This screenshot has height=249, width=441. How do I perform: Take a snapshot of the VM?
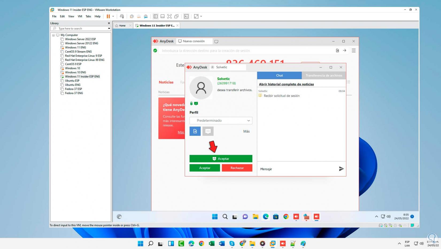coord(132,16)
